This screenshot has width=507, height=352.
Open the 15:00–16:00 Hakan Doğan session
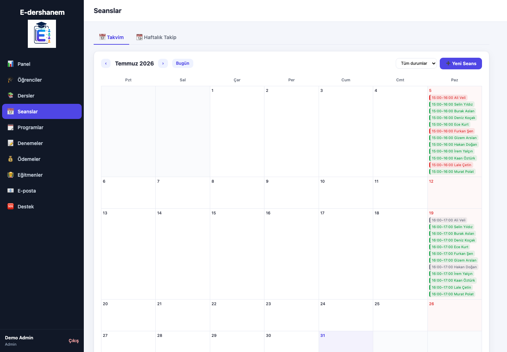tap(454, 145)
